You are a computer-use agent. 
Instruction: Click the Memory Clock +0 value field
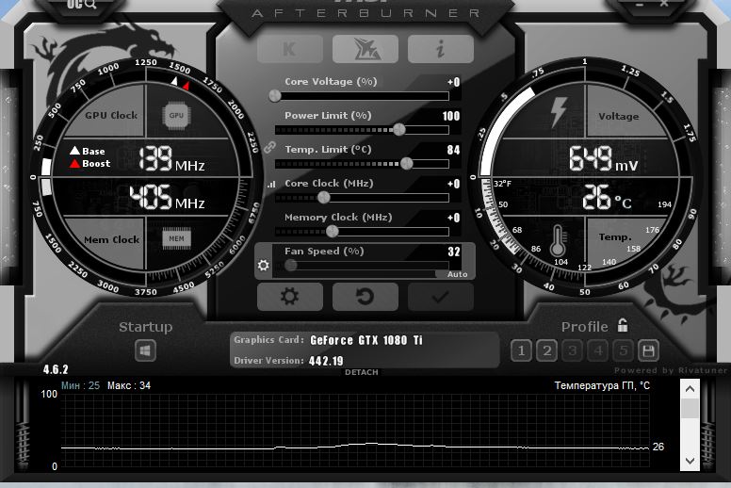(454, 218)
